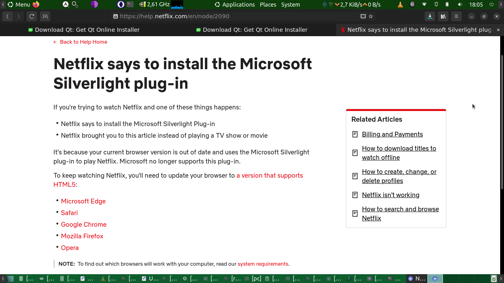Switch to the highlighted browser taskbar entry
The width and height of the screenshot is (504, 283).
435,279
